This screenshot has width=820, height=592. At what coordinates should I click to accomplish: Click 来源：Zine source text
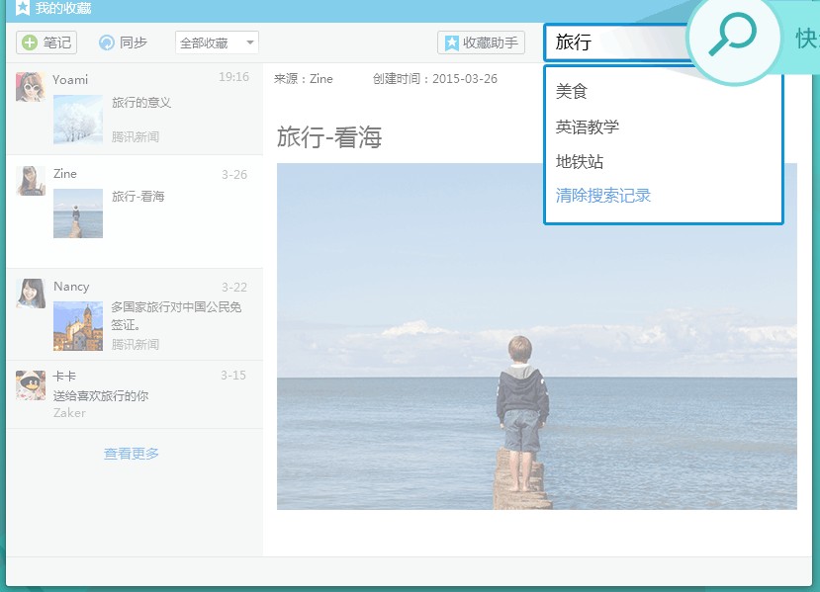click(304, 79)
